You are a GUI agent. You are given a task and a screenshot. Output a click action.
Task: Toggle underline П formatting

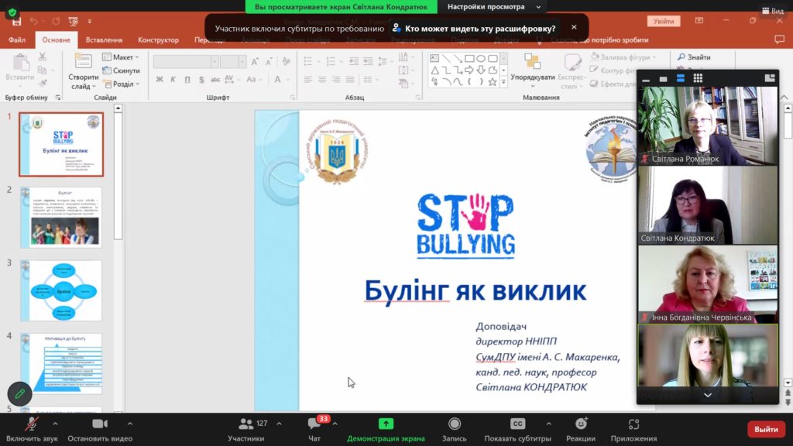(x=187, y=80)
